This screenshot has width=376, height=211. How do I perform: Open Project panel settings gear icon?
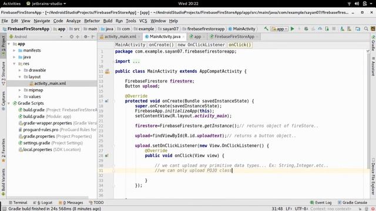tap(86, 36)
